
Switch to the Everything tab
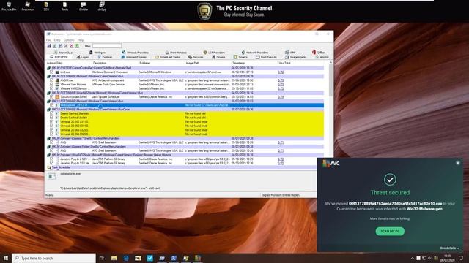pyautogui.click(x=59, y=57)
